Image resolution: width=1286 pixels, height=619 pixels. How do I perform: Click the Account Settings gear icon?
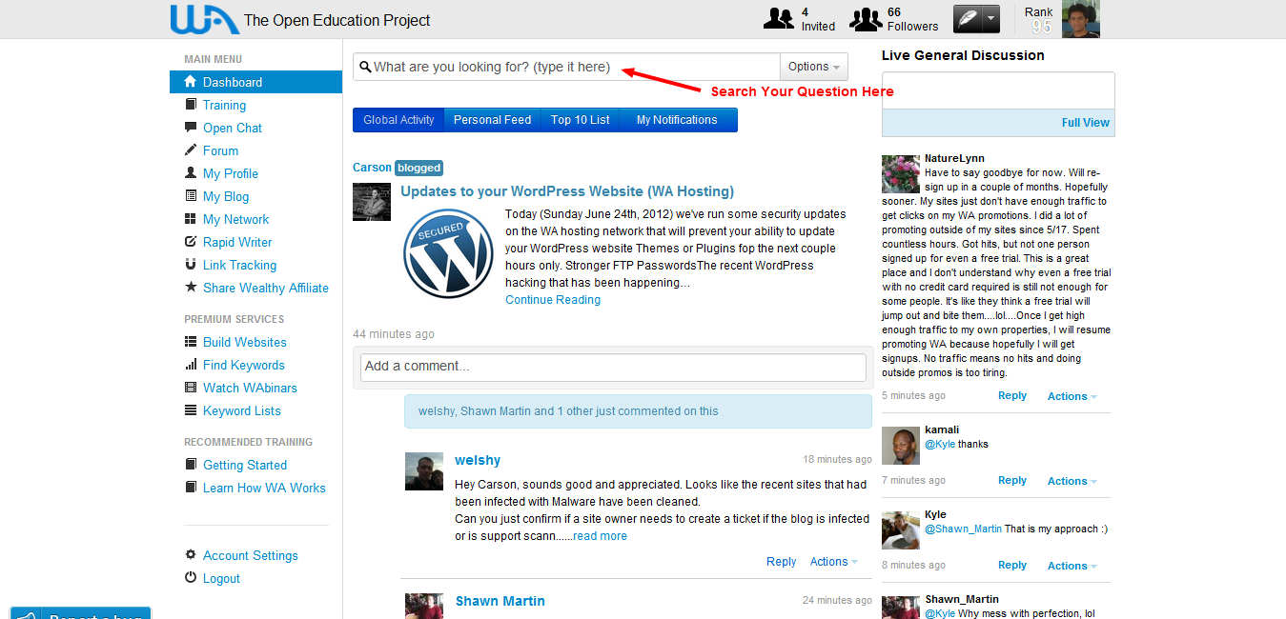coord(191,555)
